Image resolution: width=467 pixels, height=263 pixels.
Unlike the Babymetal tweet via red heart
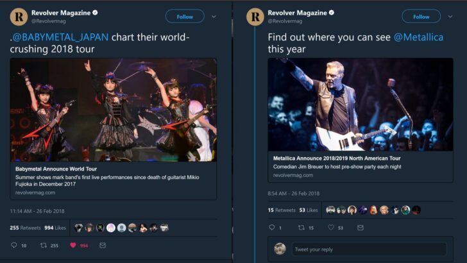pos(72,245)
